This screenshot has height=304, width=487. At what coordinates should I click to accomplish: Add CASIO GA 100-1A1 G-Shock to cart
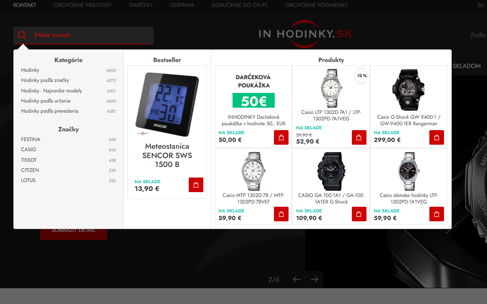click(359, 214)
